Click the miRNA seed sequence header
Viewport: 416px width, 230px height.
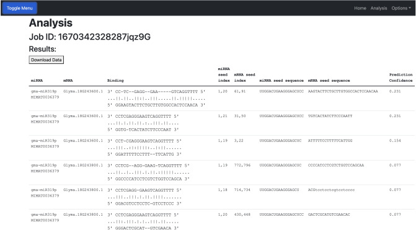tap(281, 81)
